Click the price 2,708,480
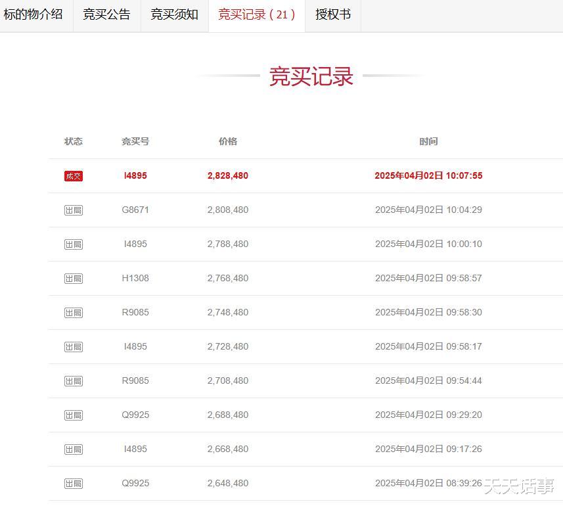The image size is (563, 506). click(228, 380)
